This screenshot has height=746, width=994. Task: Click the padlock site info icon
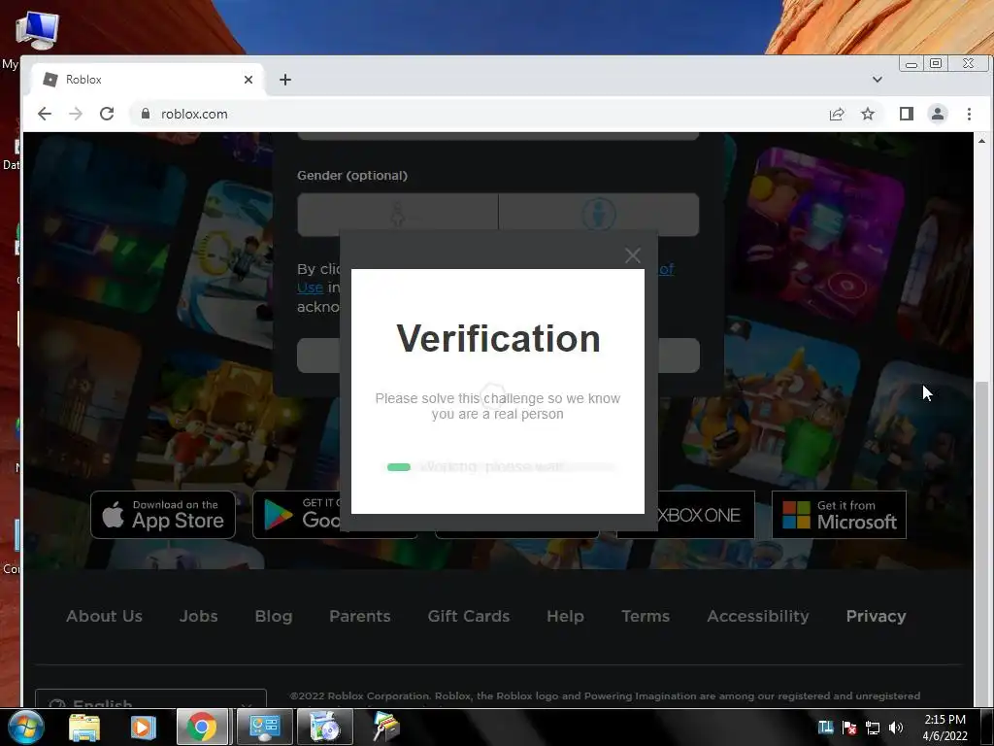(x=146, y=114)
